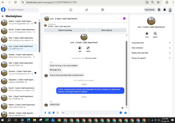Screen dimensions: 175x123
Task: Open Excel from the taskbar
Action: (x=47, y=120)
